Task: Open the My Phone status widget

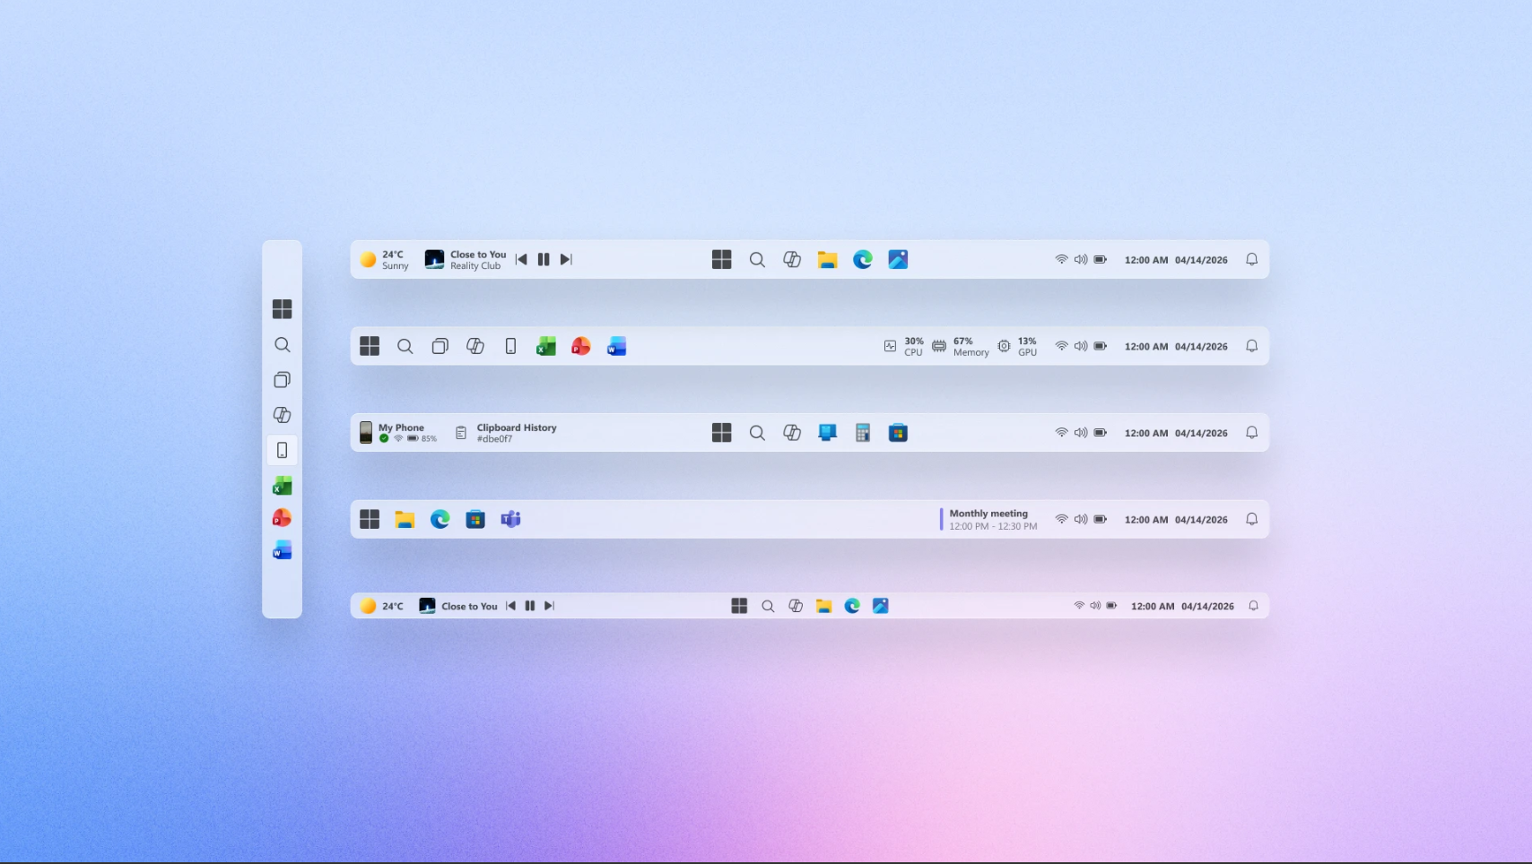Action: pos(398,433)
